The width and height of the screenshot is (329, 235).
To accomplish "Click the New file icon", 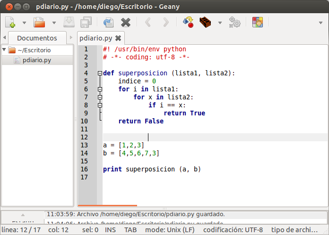I will pyautogui.click(x=10, y=22).
